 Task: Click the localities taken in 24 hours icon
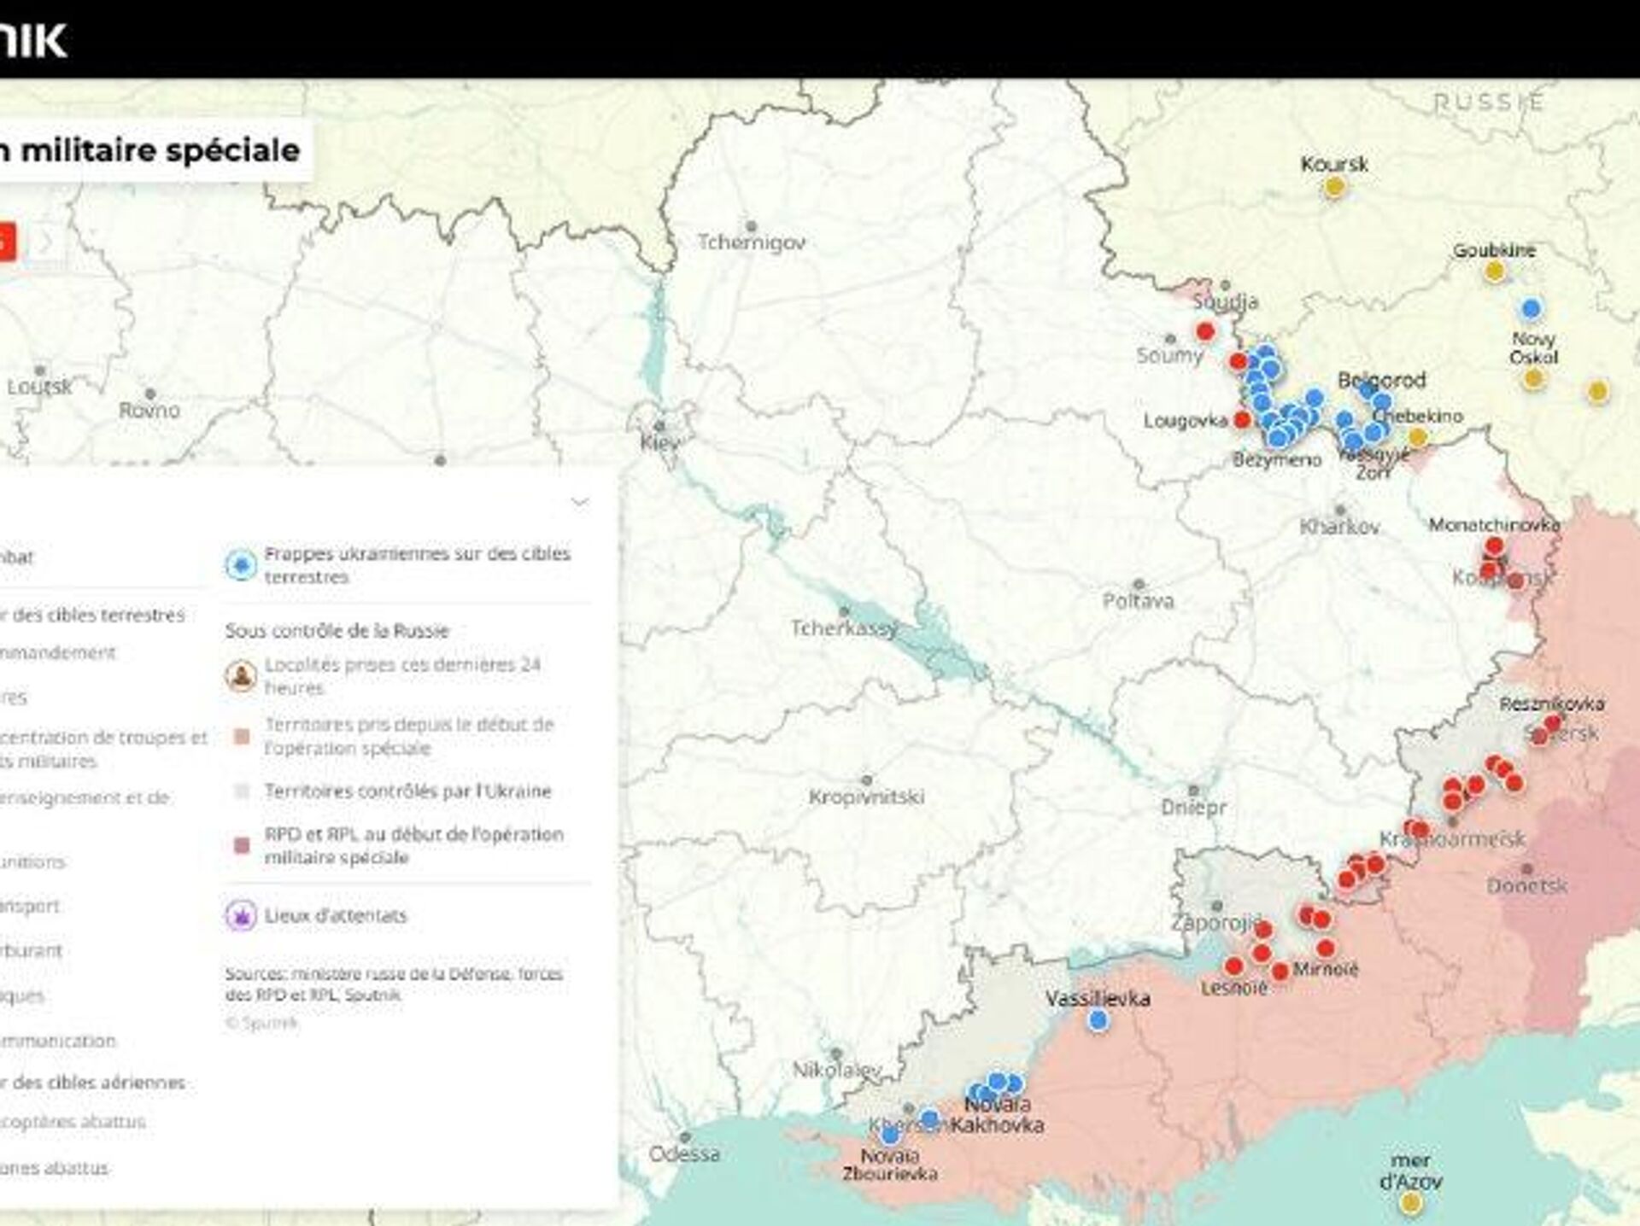pos(241,676)
